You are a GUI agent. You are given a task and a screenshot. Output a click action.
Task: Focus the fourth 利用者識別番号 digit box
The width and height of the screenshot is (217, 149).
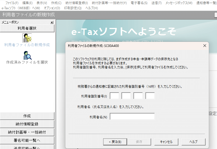click(x=150, y=96)
